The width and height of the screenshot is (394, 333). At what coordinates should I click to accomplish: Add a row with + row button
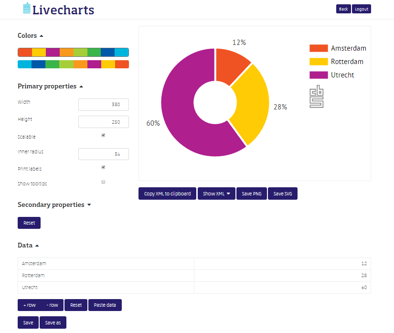point(29,305)
